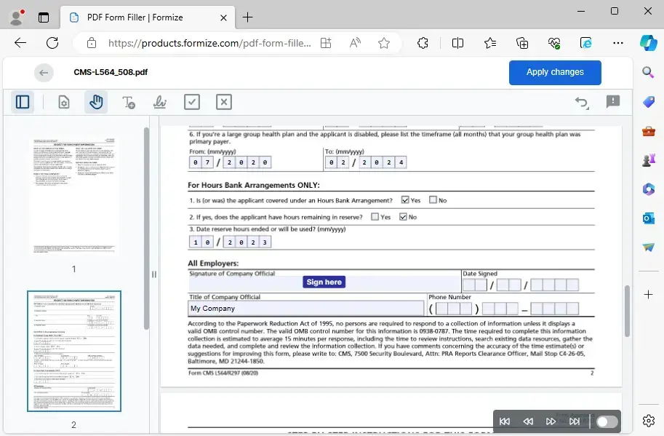The height and width of the screenshot is (436, 664).
Task: Switch to the PDF Form Filler tab
Action: click(x=148, y=17)
